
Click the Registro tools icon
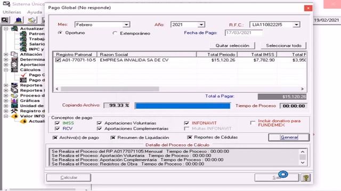pos(14,111)
